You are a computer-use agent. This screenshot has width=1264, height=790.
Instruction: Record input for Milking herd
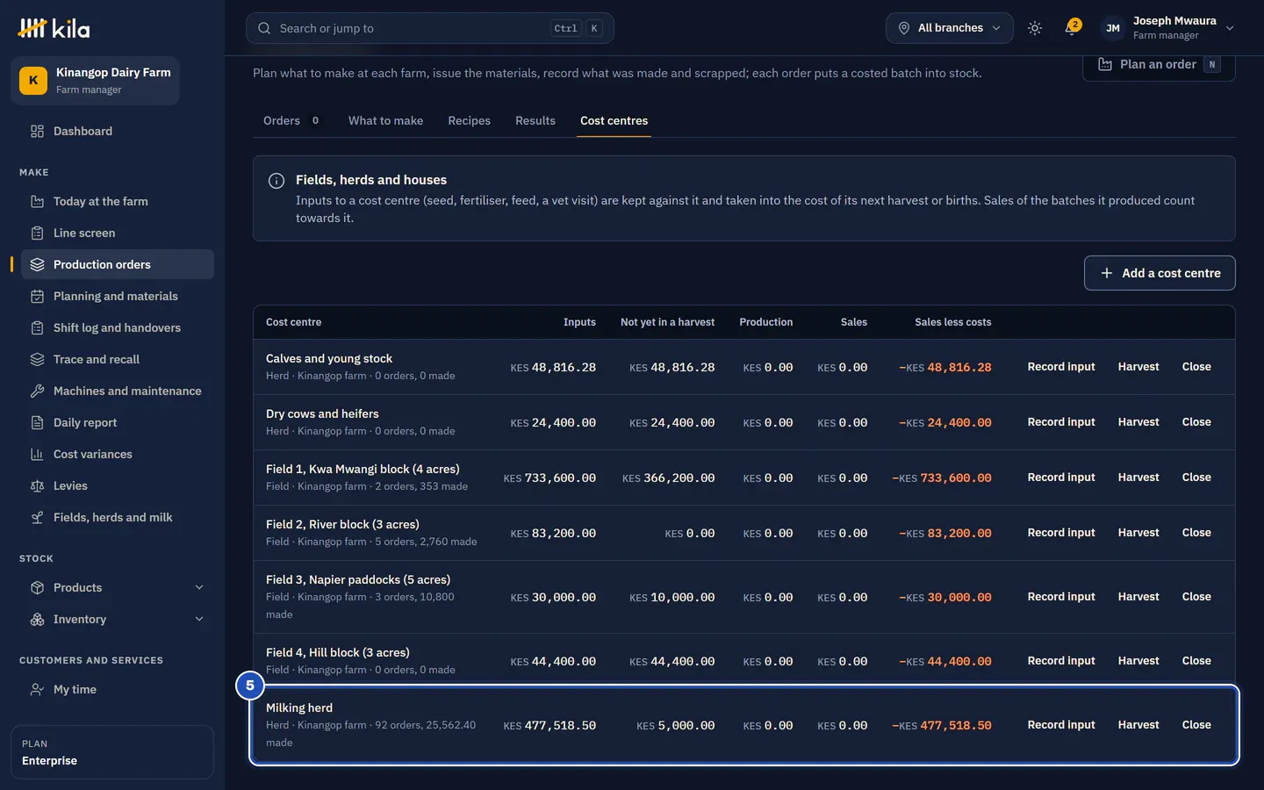1061,725
